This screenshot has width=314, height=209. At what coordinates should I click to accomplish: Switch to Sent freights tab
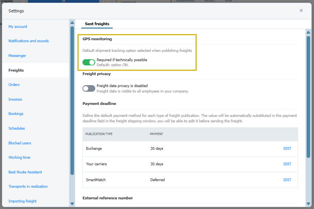click(97, 24)
